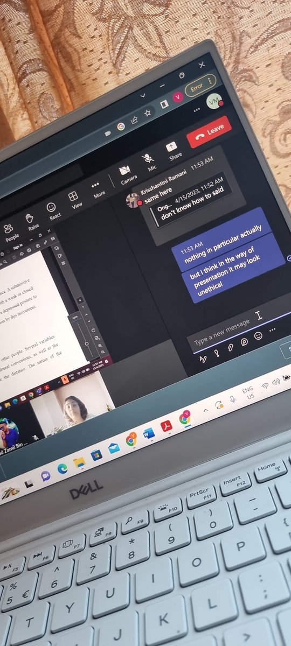
Task: Show the People participants panel
Action: pyautogui.click(x=10, y=231)
